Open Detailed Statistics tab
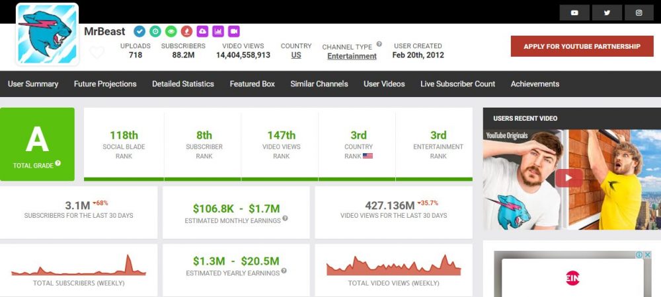This screenshot has width=661, height=297. pyautogui.click(x=183, y=84)
